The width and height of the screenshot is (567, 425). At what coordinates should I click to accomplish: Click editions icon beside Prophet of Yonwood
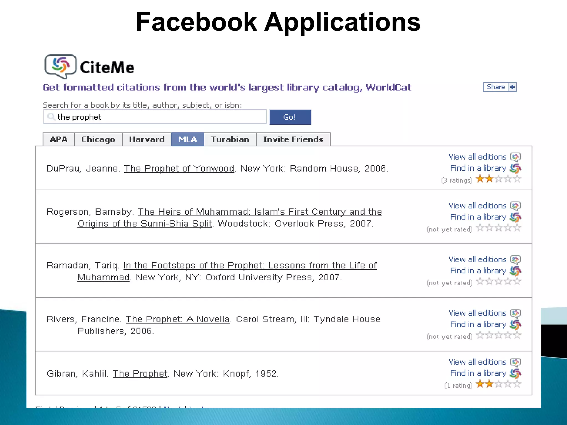click(515, 157)
